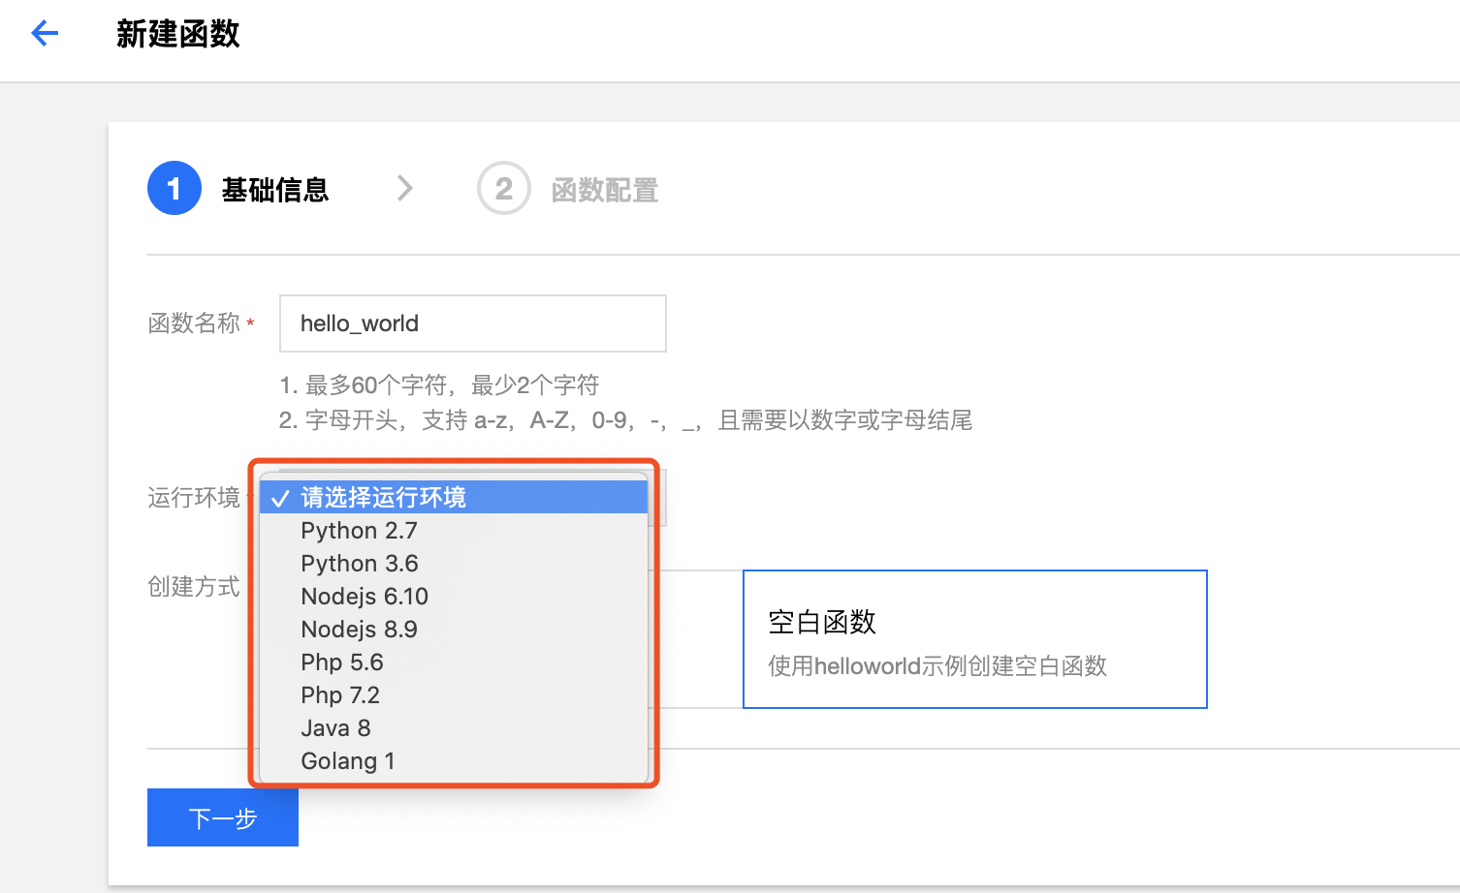Select Python 3.6 runtime
The image size is (1460, 893).
tap(359, 563)
